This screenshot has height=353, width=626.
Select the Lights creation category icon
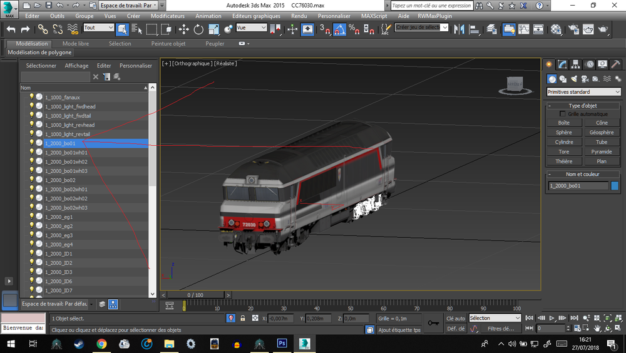tap(574, 79)
